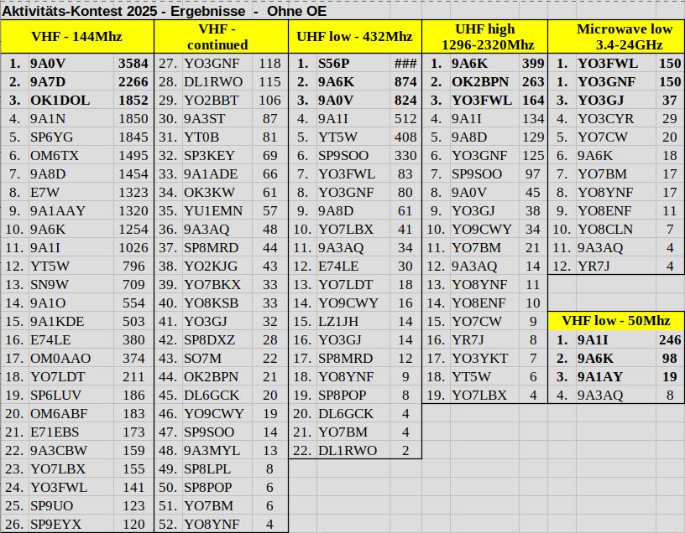The height and width of the screenshot is (533, 685).
Task: Click the UHF low - 432Mhz header
Action: (354, 37)
